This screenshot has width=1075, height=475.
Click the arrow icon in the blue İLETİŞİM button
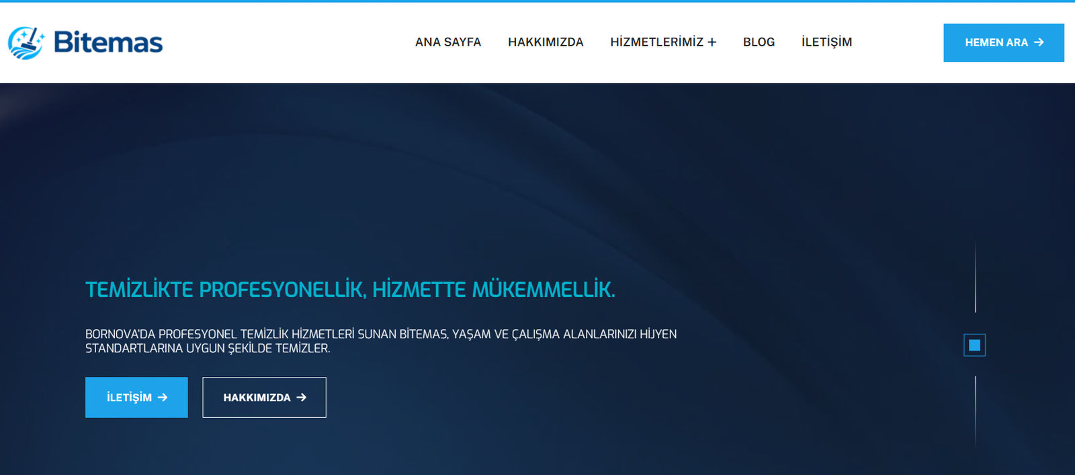[163, 397]
